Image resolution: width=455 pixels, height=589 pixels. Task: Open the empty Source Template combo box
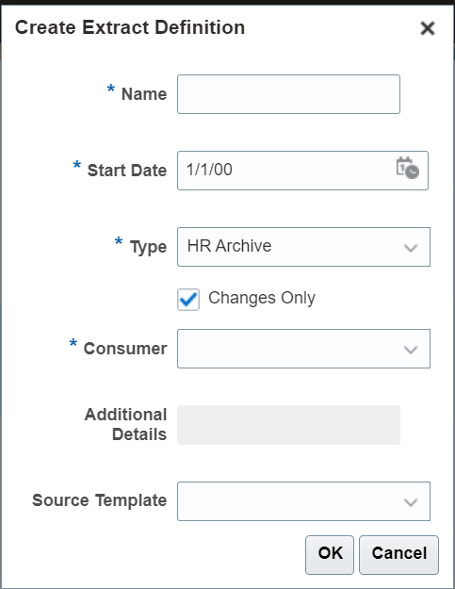(x=303, y=501)
